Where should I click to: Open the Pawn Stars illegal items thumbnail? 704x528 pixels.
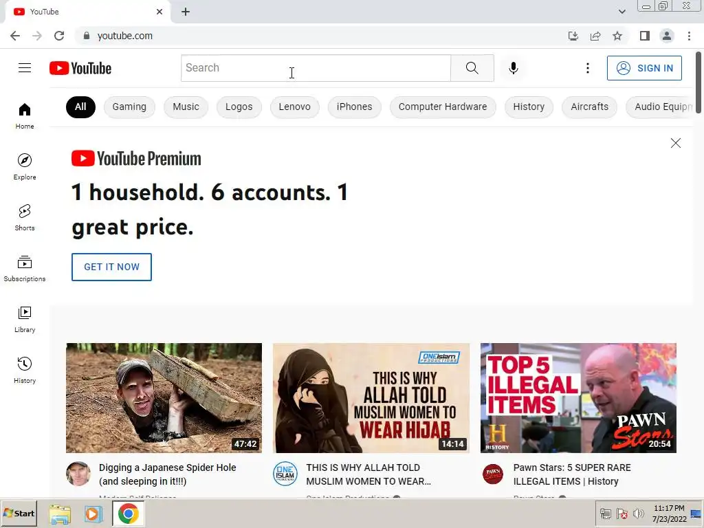[x=578, y=398]
